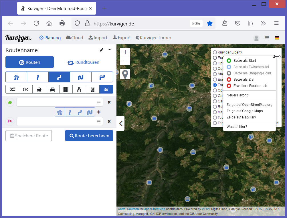Open the Import menu

98,38
